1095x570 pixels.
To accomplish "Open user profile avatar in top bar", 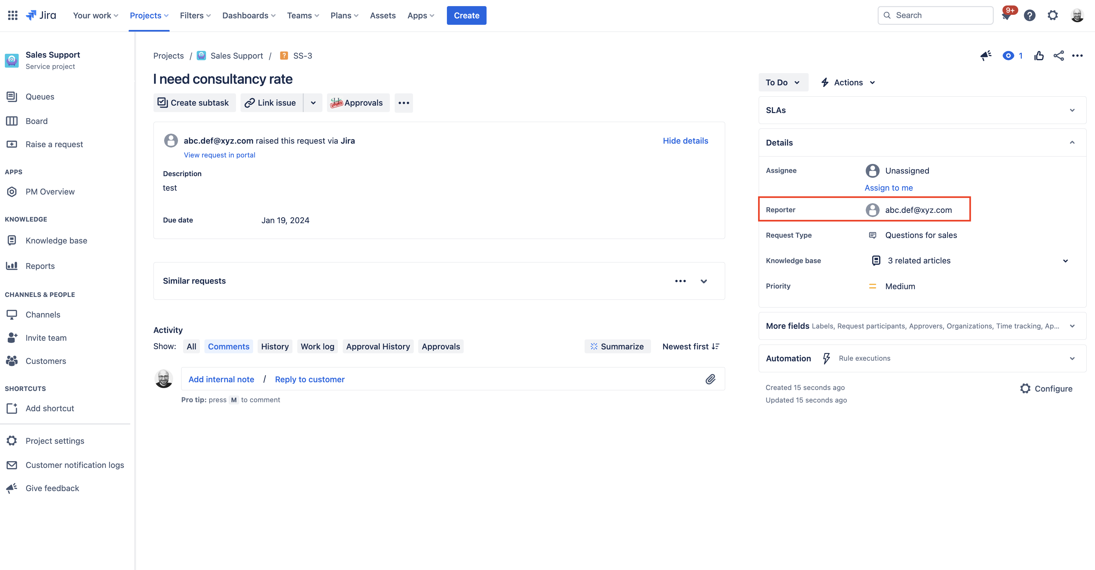I will click(x=1077, y=15).
